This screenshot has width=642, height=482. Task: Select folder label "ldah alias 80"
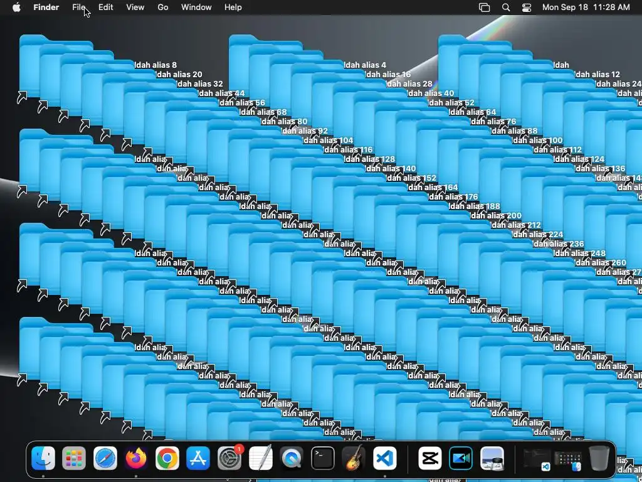coord(284,121)
